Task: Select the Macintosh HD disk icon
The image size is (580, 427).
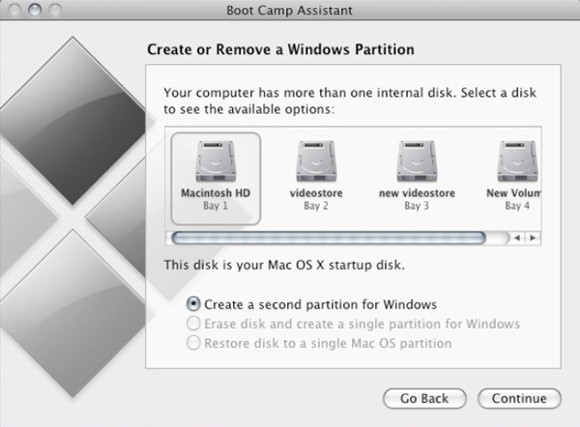Action: [216, 161]
